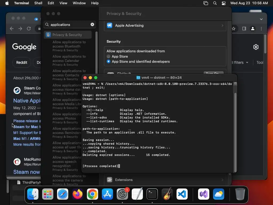Screen dimensions: 273x205
Task: Open 'access Calendar' search result
Action: pyautogui.click(x=69, y=61)
